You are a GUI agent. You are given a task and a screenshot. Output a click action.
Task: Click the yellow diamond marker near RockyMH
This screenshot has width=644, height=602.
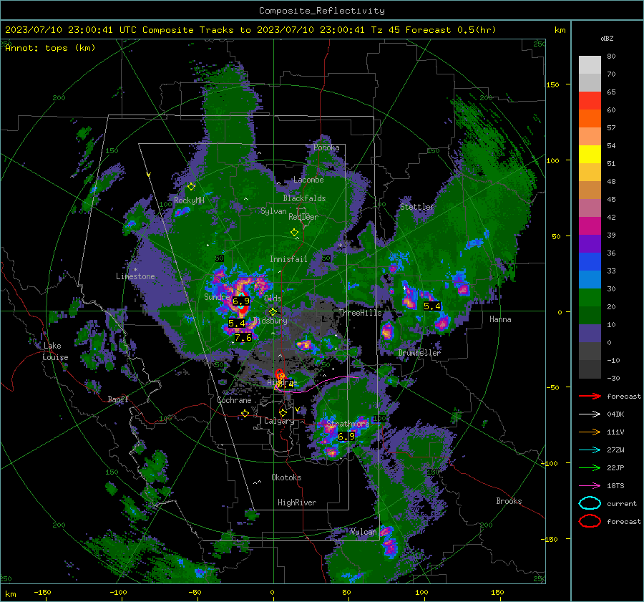[191, 187]
